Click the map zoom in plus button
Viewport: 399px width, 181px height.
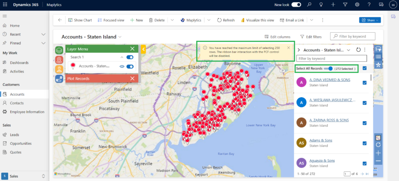click(x=378, y=153)
